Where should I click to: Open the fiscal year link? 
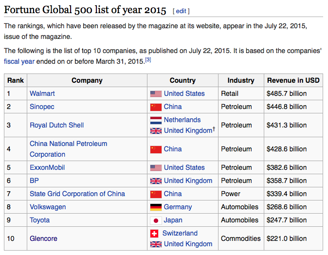19,61
